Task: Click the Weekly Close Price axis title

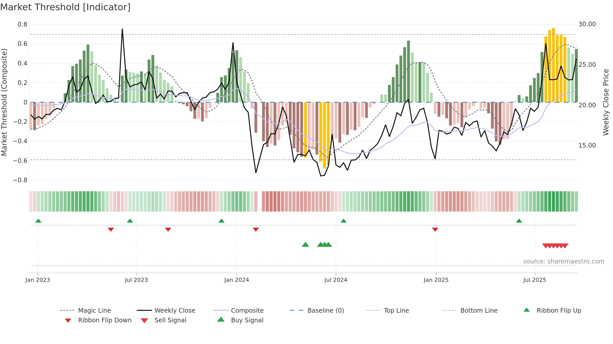Action: [x=606, y=102]
